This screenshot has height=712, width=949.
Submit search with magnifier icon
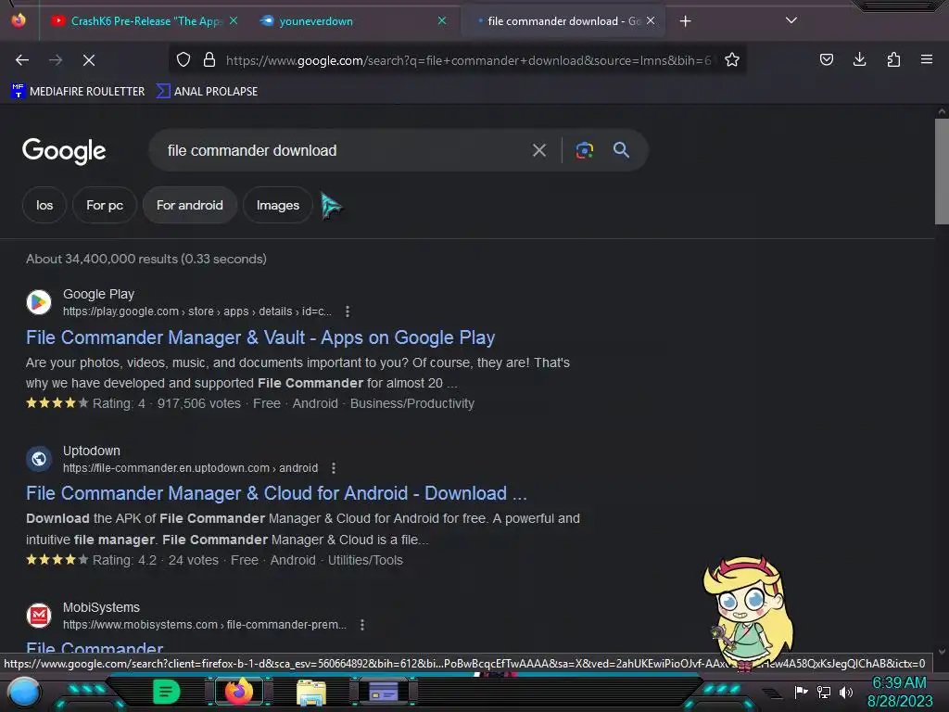[x=621, y=150]
